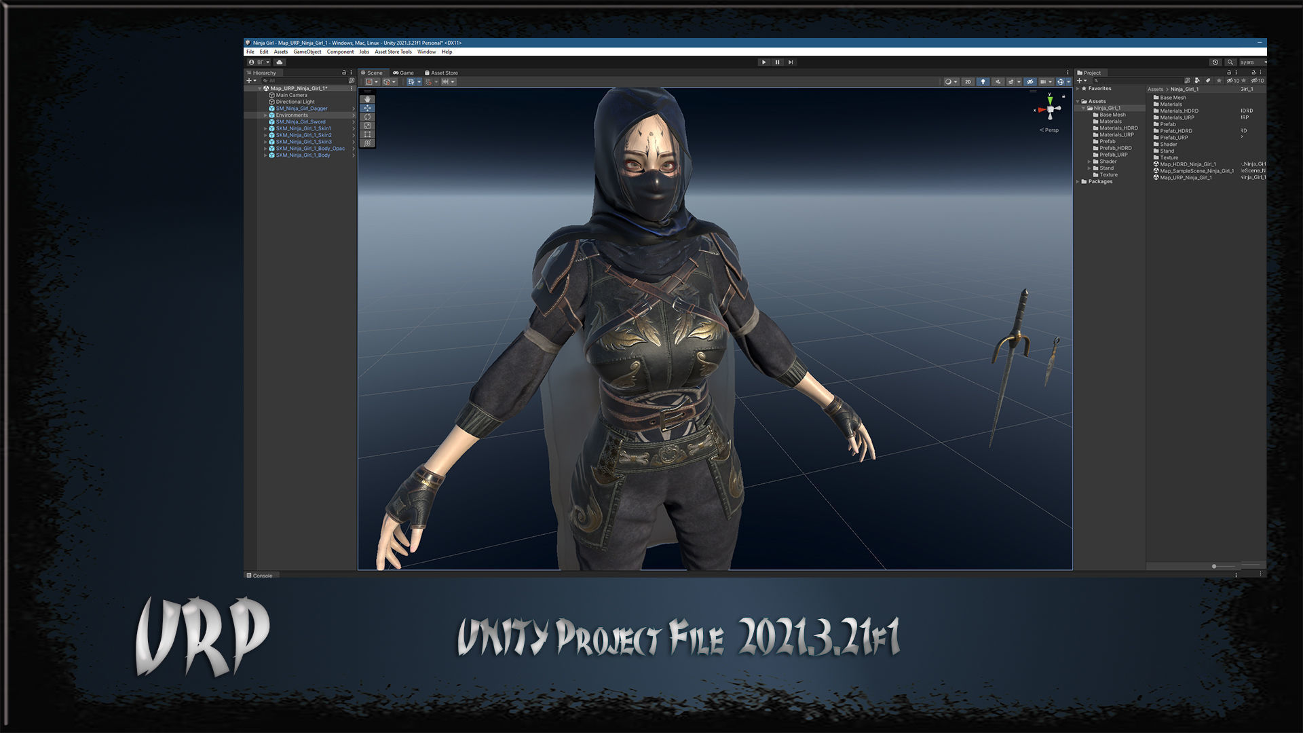
Task: Click the Hierarchy search-in-window icon
Action: pyautogui.click(x=352, y=81)
